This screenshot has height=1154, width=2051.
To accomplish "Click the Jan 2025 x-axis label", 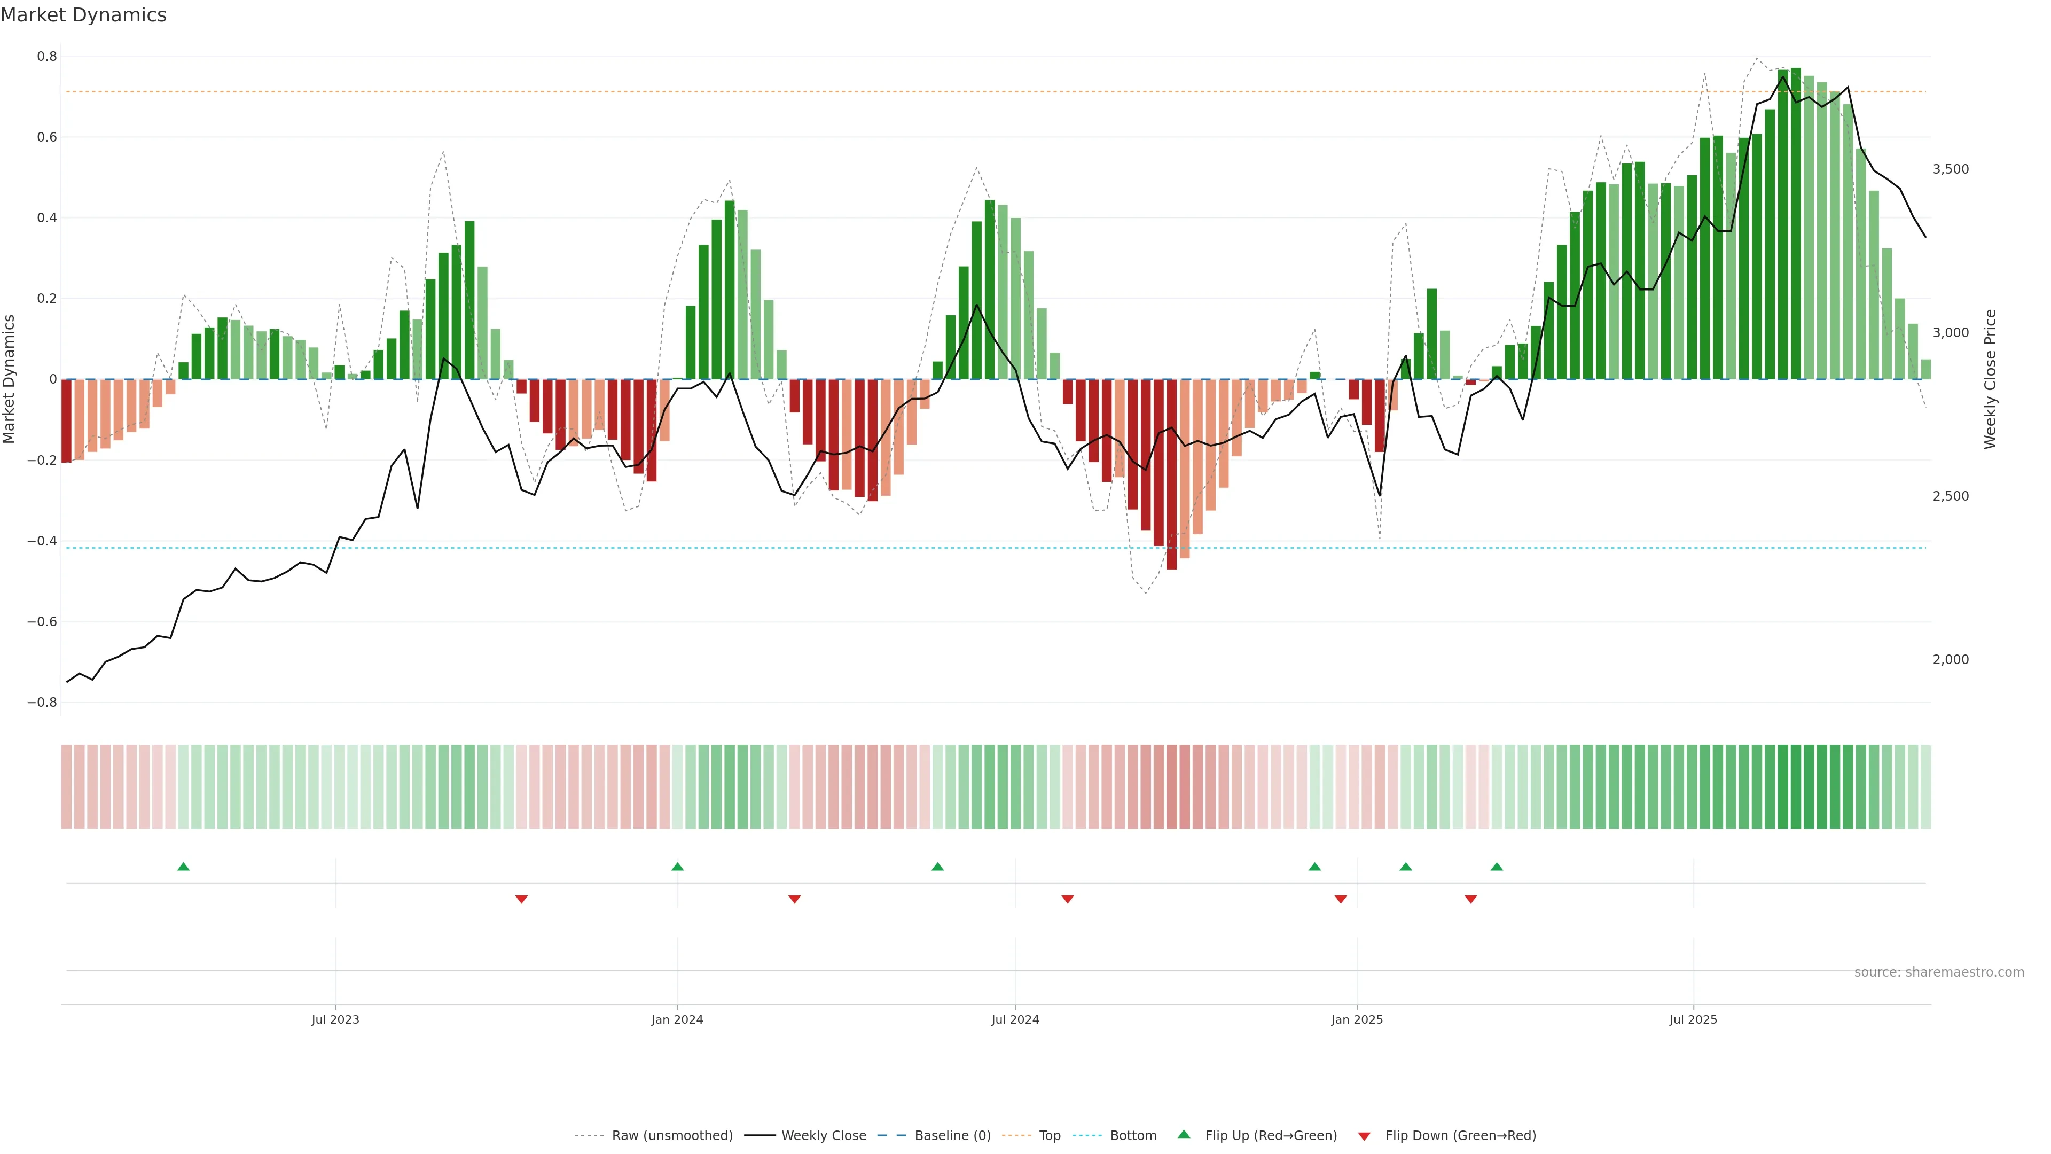I will tap(1357, 1019).
